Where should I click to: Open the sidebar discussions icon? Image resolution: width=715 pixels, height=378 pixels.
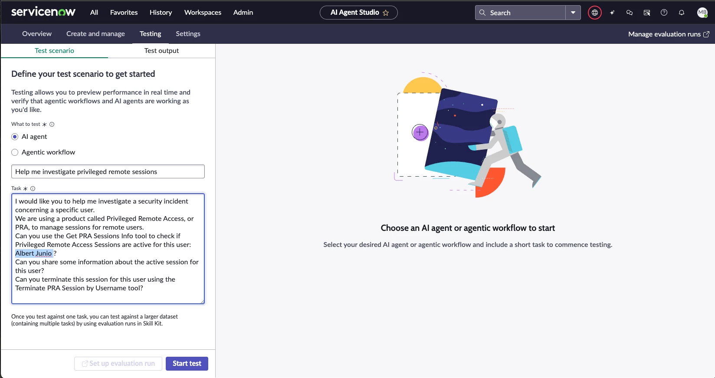click(647, 13)
